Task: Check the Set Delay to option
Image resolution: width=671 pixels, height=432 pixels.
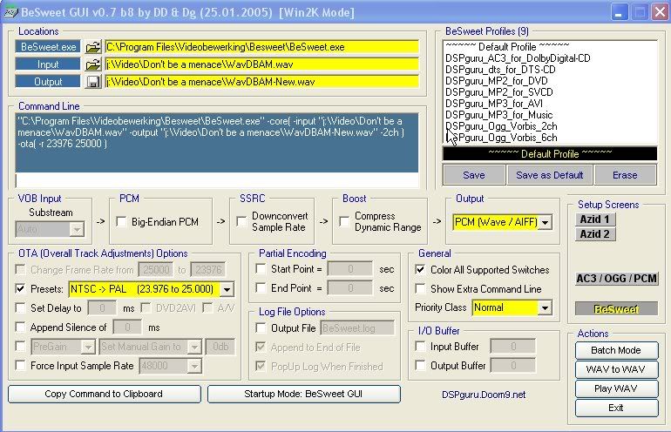Action: (x=20, y=308)
